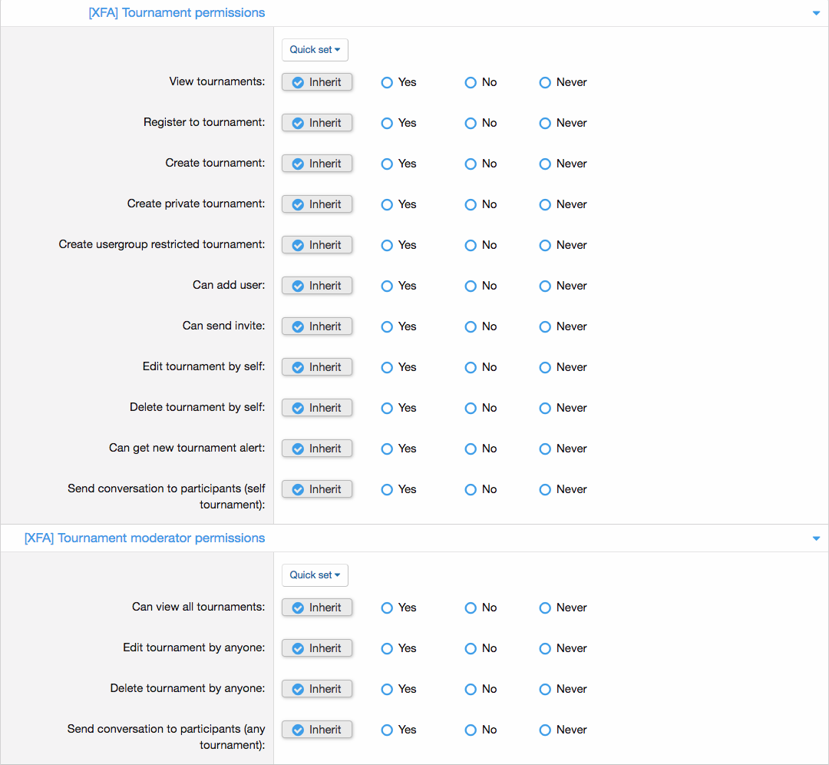
Task: Set Register to tournament to No
Action: pyautogui.click(x=471, y=123)
